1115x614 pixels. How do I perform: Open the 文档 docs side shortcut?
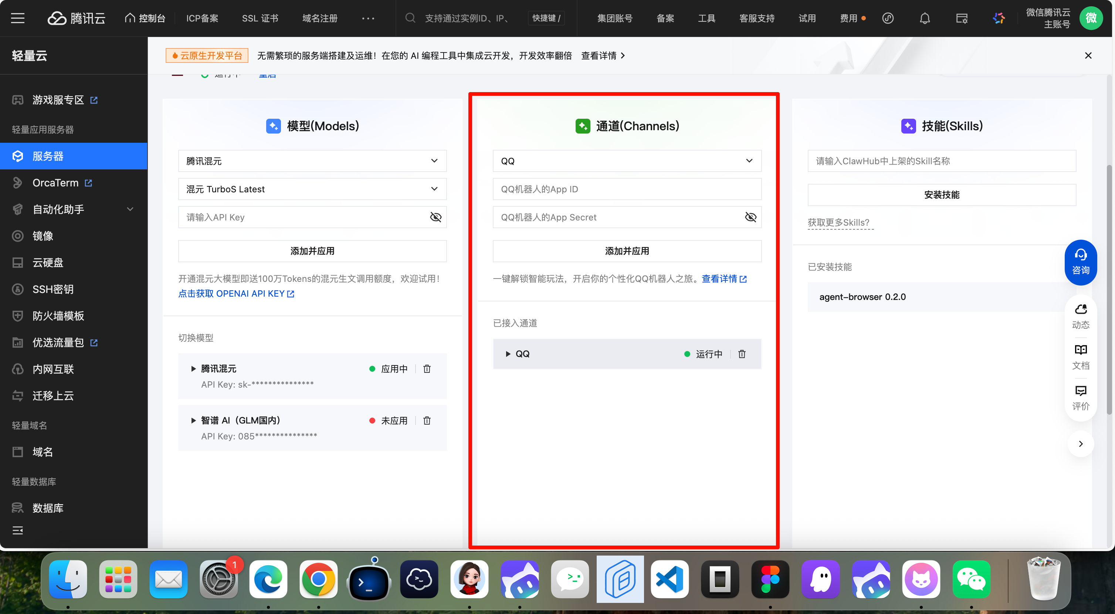pos(1080,356)
